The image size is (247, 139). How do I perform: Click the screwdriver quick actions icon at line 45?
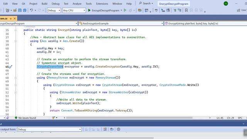click(x=10, y=67)
